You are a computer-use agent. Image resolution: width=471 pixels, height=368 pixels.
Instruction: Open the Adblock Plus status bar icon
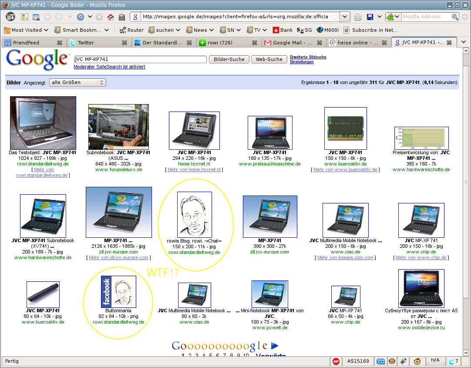coord(336,361)
